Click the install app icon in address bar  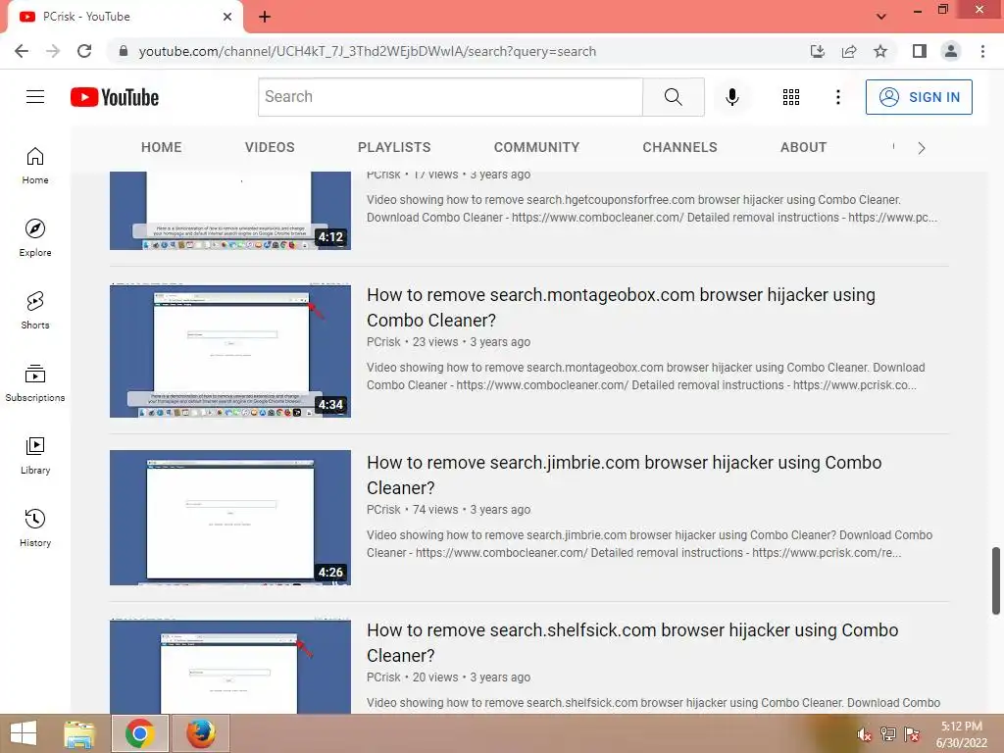pyautogui.click(x=818, y=51)
